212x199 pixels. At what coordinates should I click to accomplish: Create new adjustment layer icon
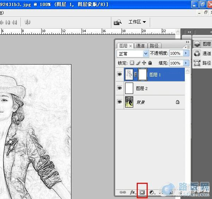point(152,192)
